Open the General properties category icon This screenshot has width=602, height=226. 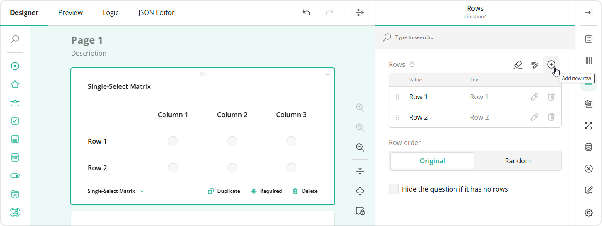[x=589, y=39]
